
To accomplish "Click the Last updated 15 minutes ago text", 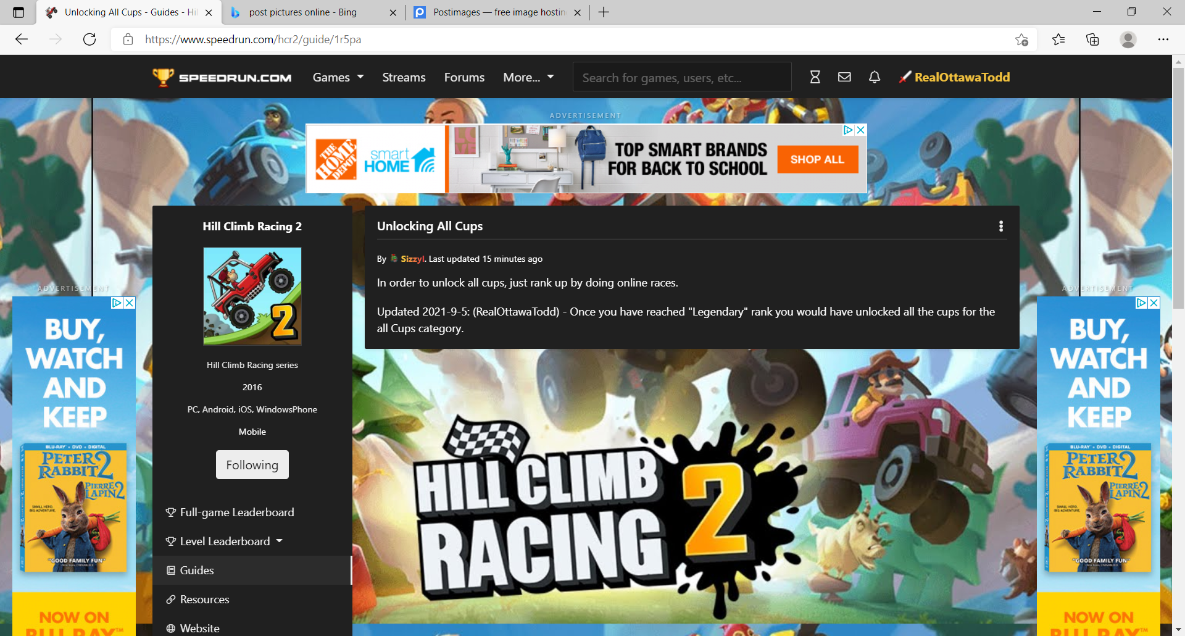I will (x=486, y=259).
